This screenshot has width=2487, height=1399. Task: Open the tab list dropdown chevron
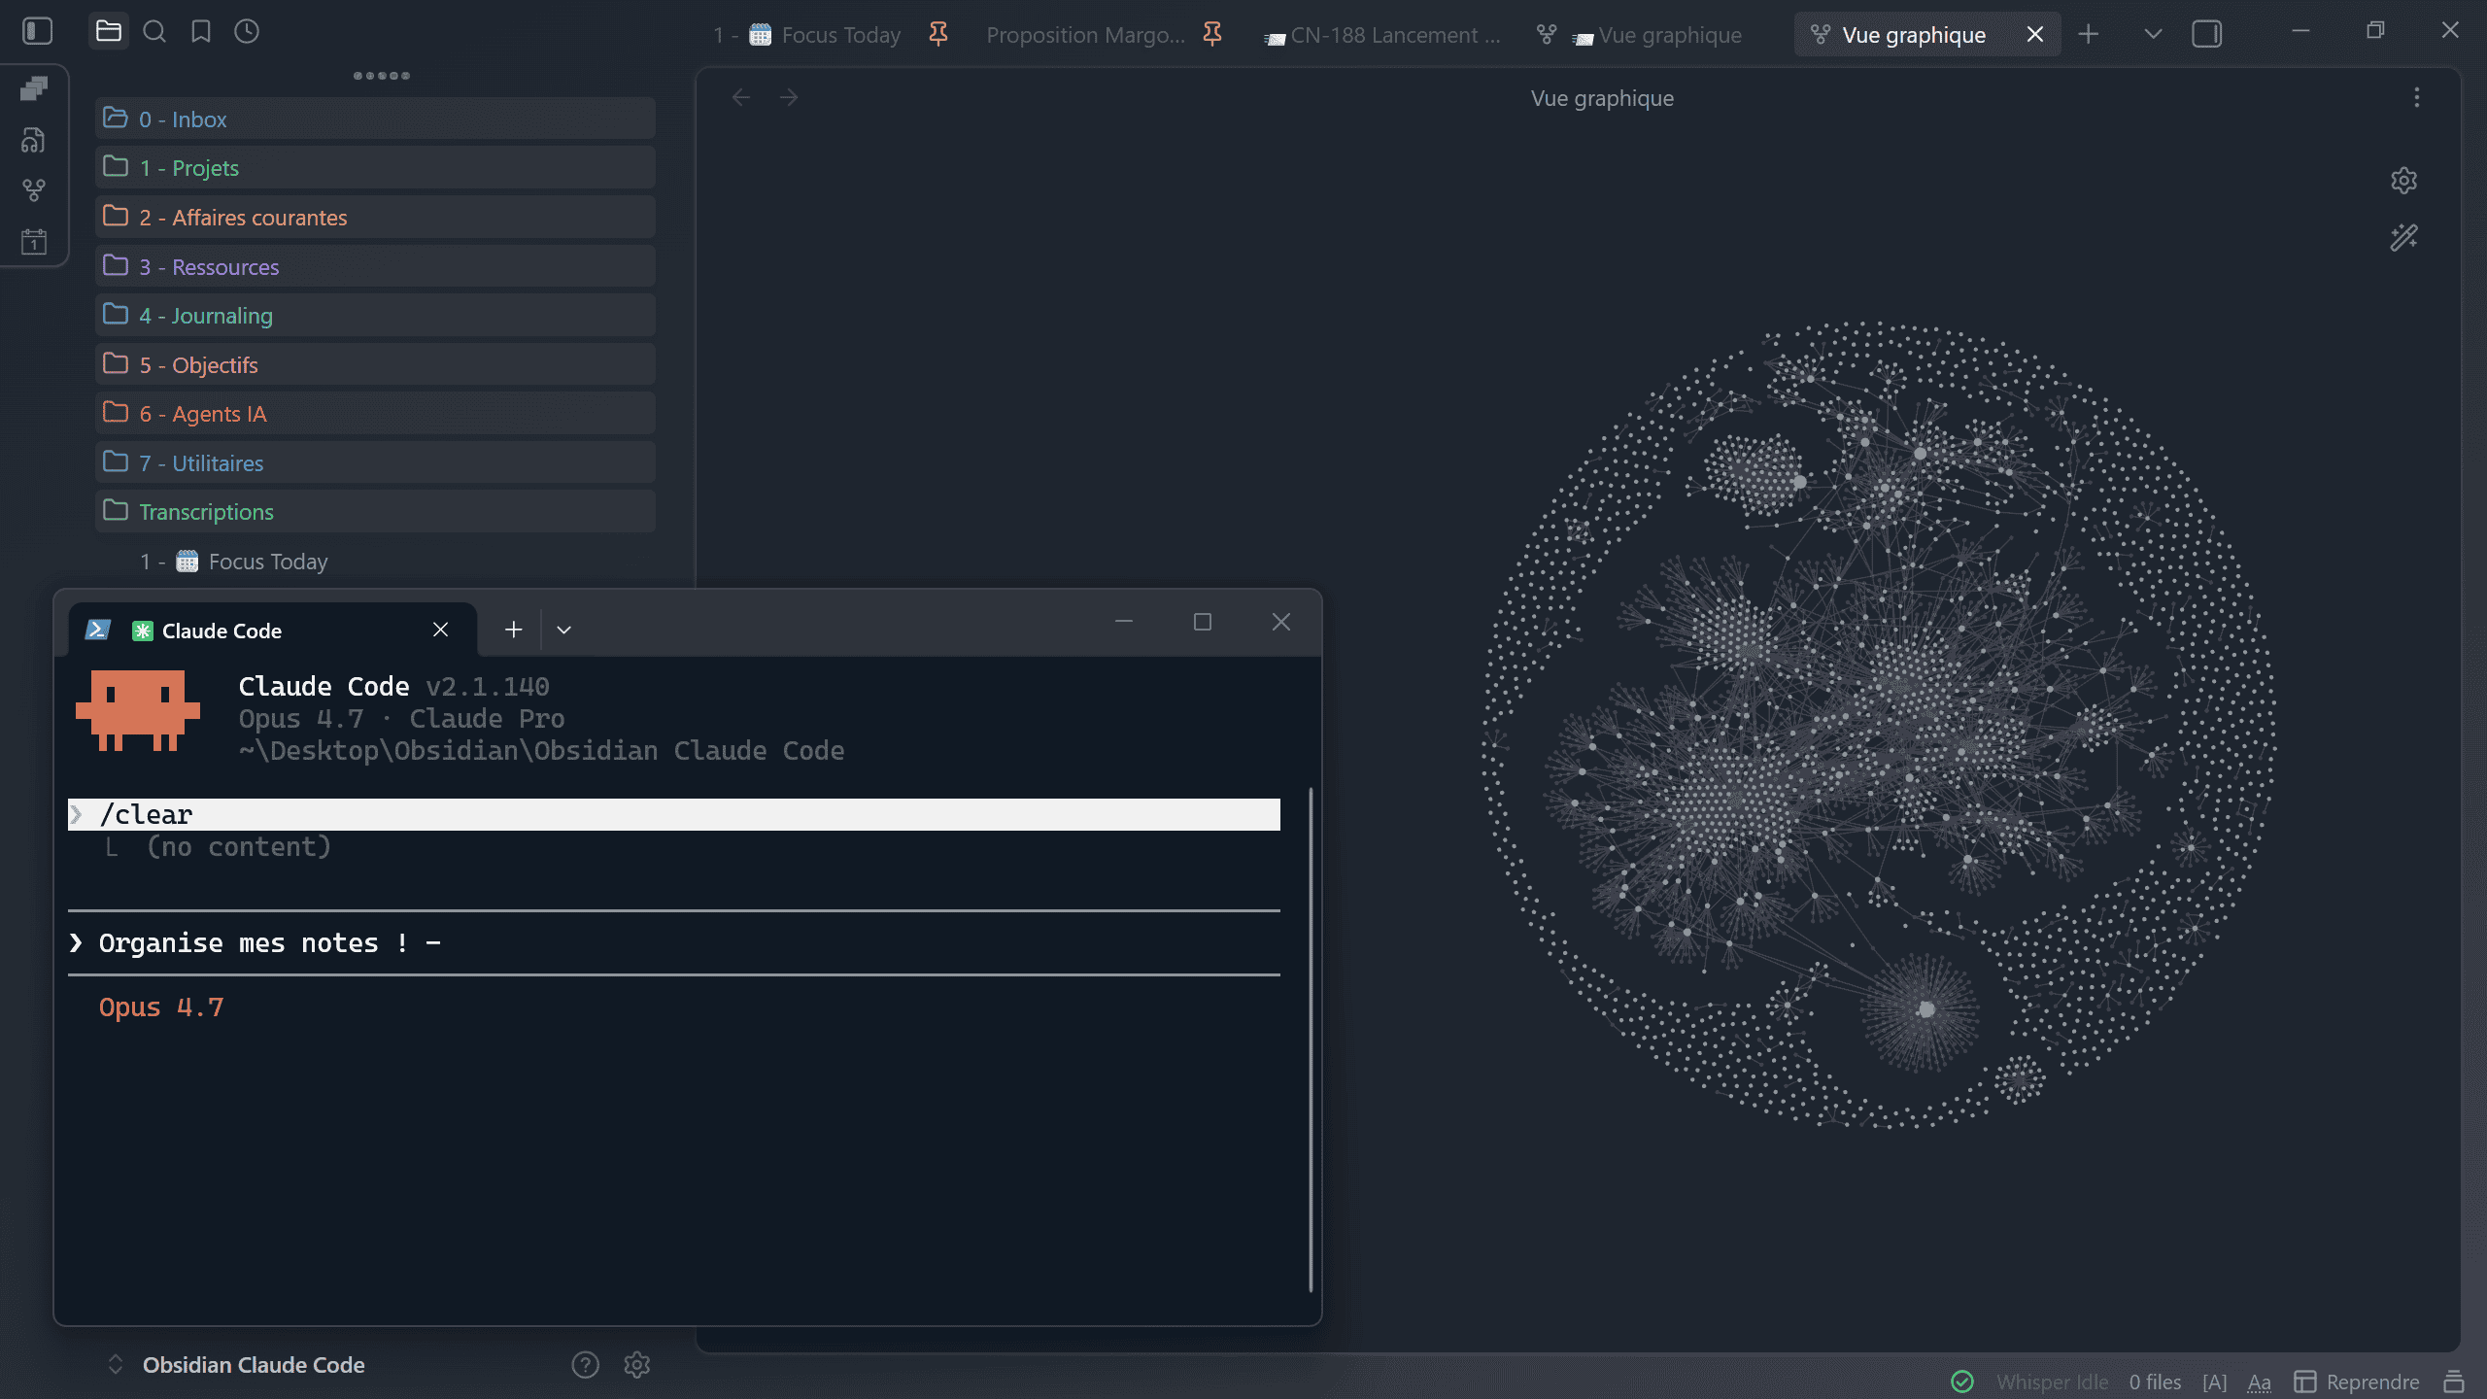2153,35
